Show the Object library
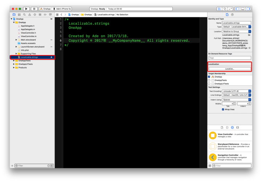Image resolution: width=262 pixels, height=182 pixels. 232,127
